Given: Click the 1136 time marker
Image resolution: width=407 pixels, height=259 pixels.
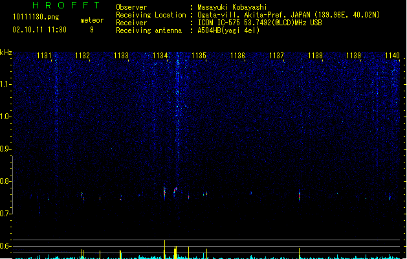Looking at the screenshot, I should (237, 56).
